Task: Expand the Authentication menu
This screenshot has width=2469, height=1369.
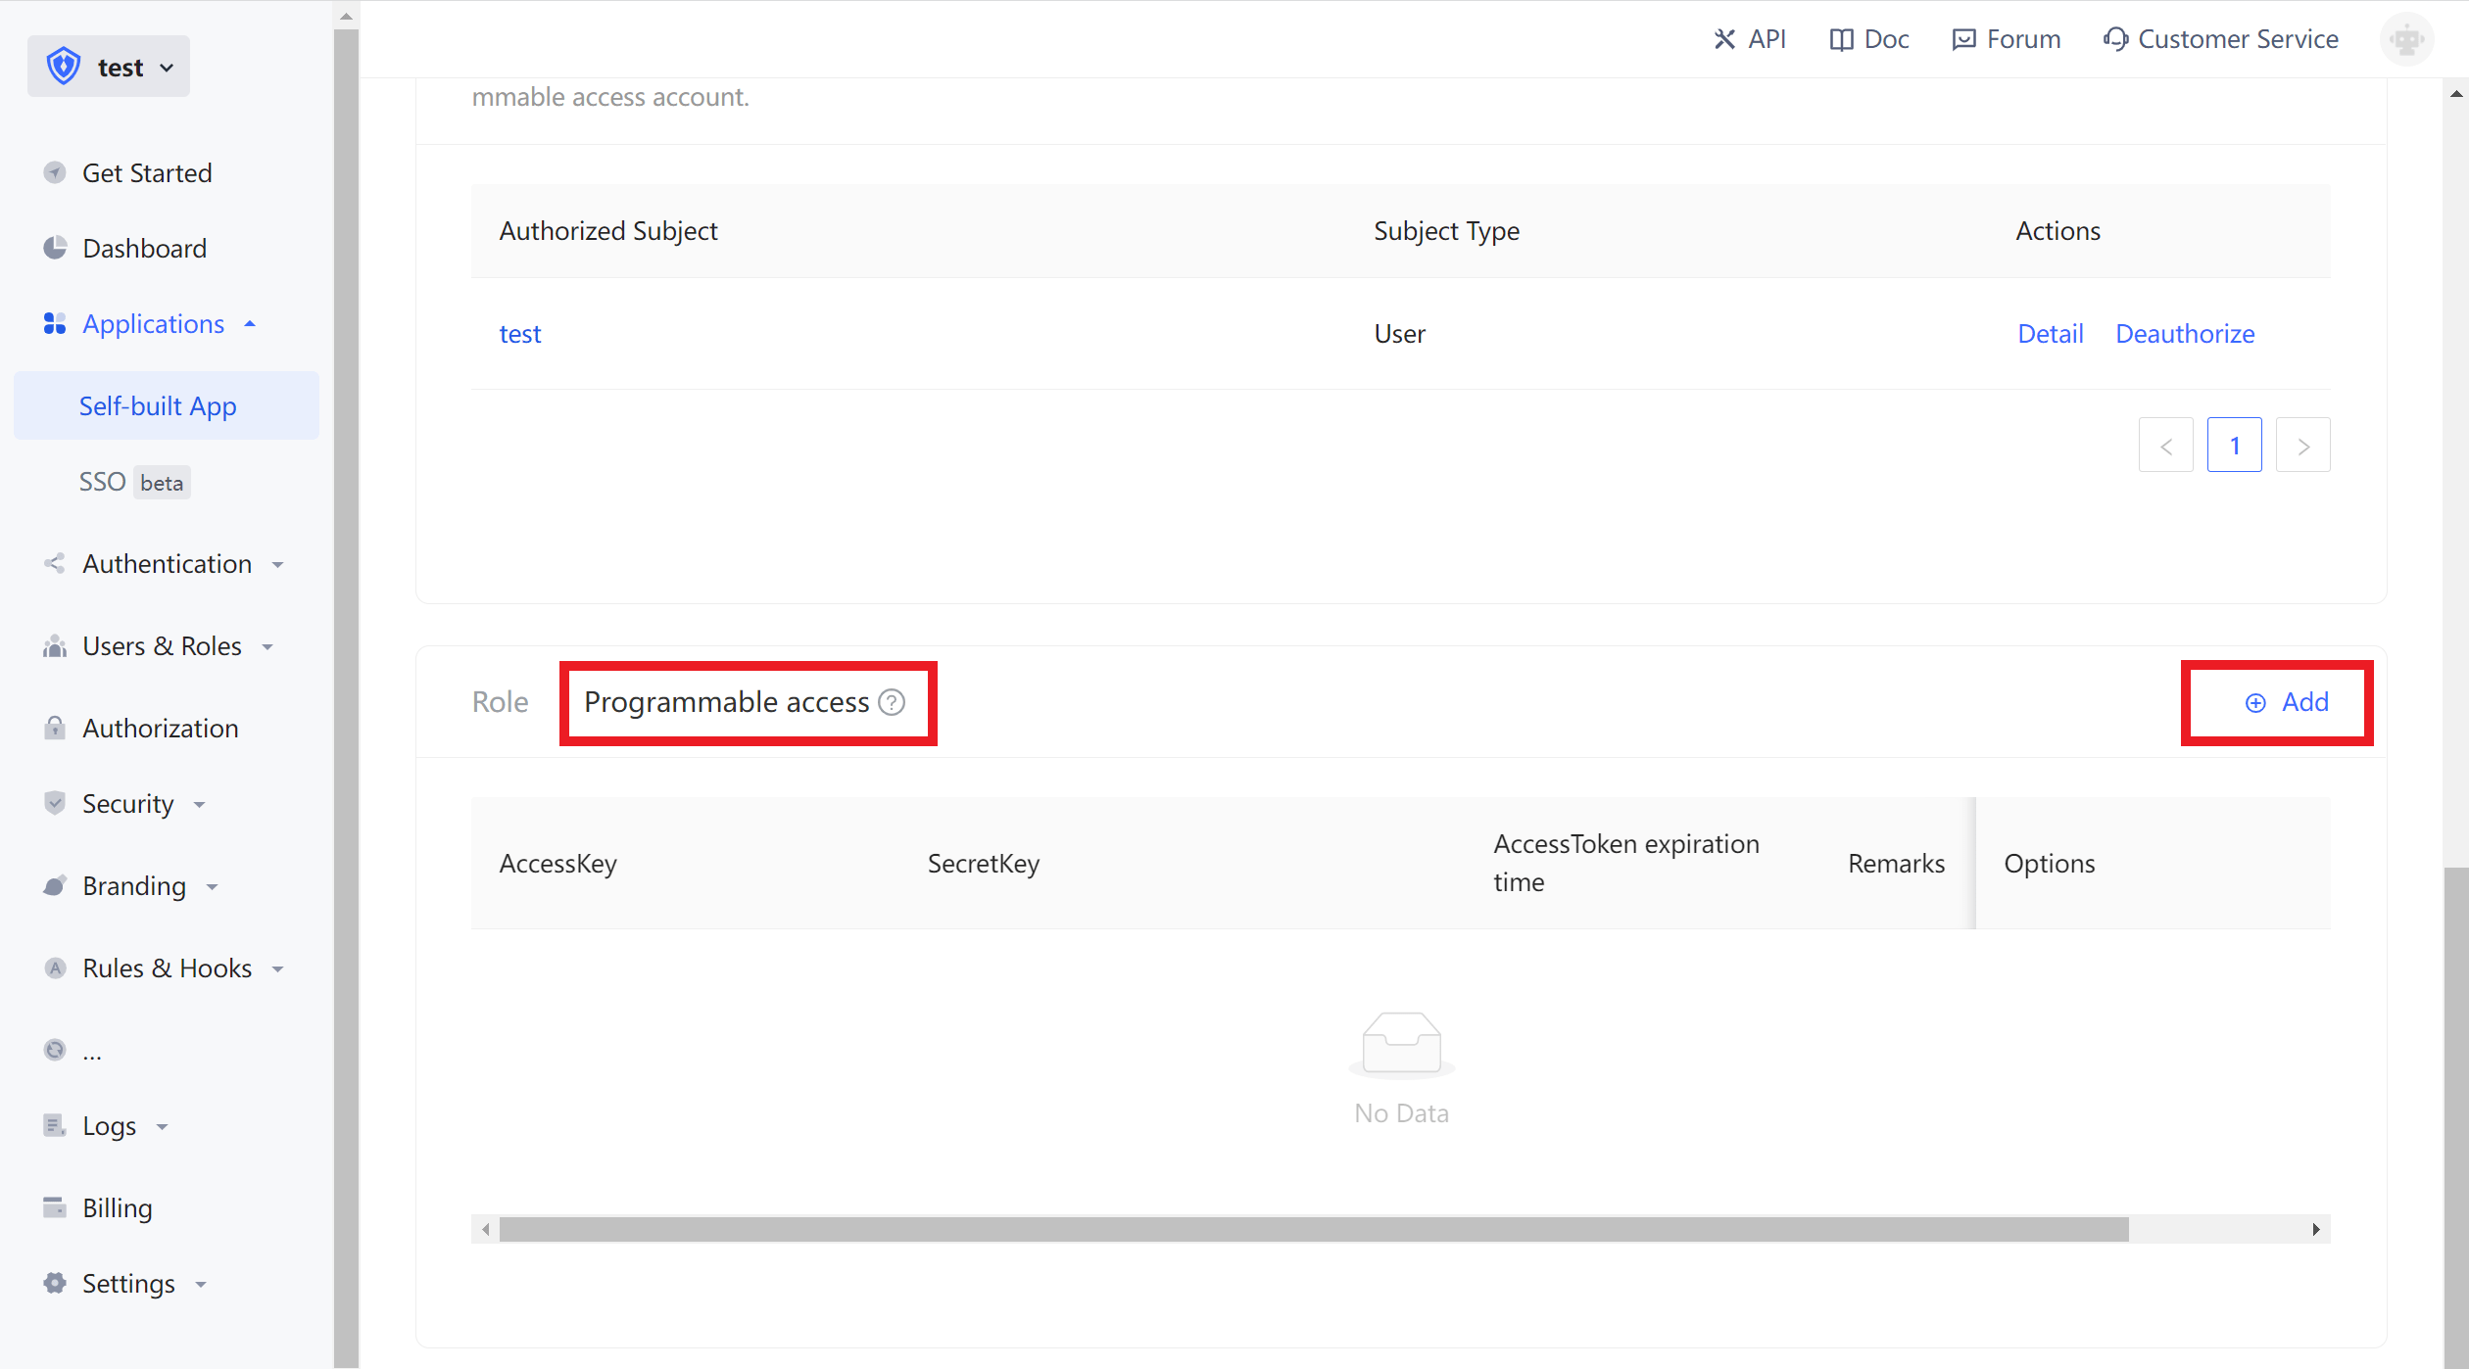Action: coord(168,564)
